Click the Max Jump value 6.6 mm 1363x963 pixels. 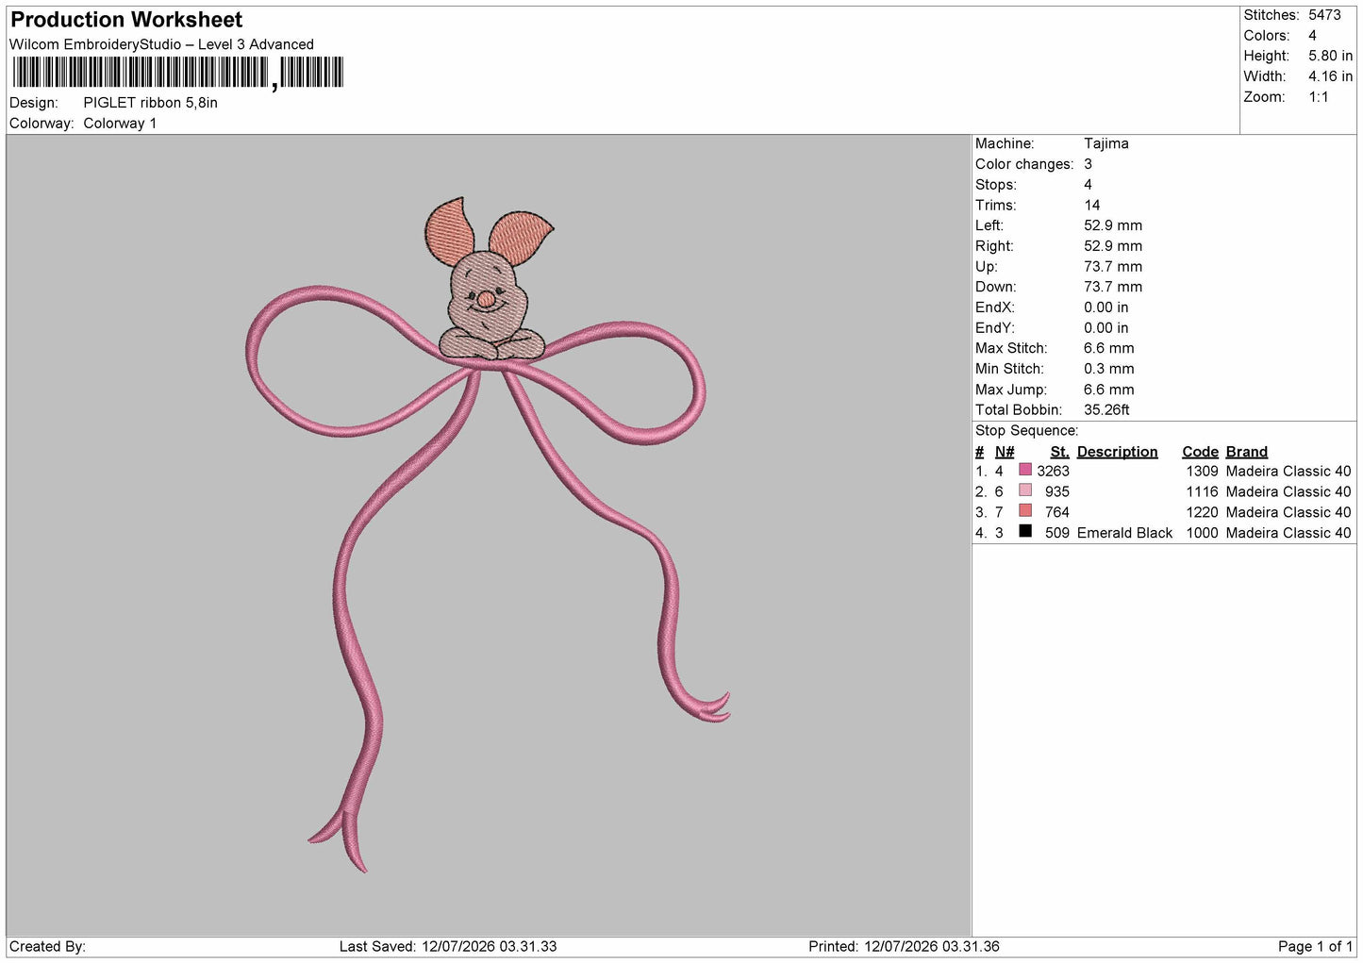pyautogui.click(x=1108, y=390)
